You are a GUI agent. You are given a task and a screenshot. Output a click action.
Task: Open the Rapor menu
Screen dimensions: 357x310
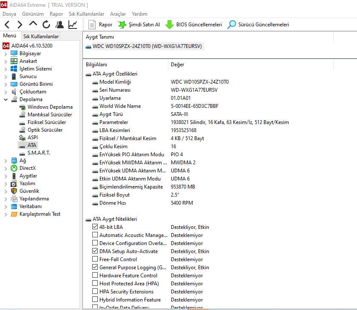click(x=56, y=14)
